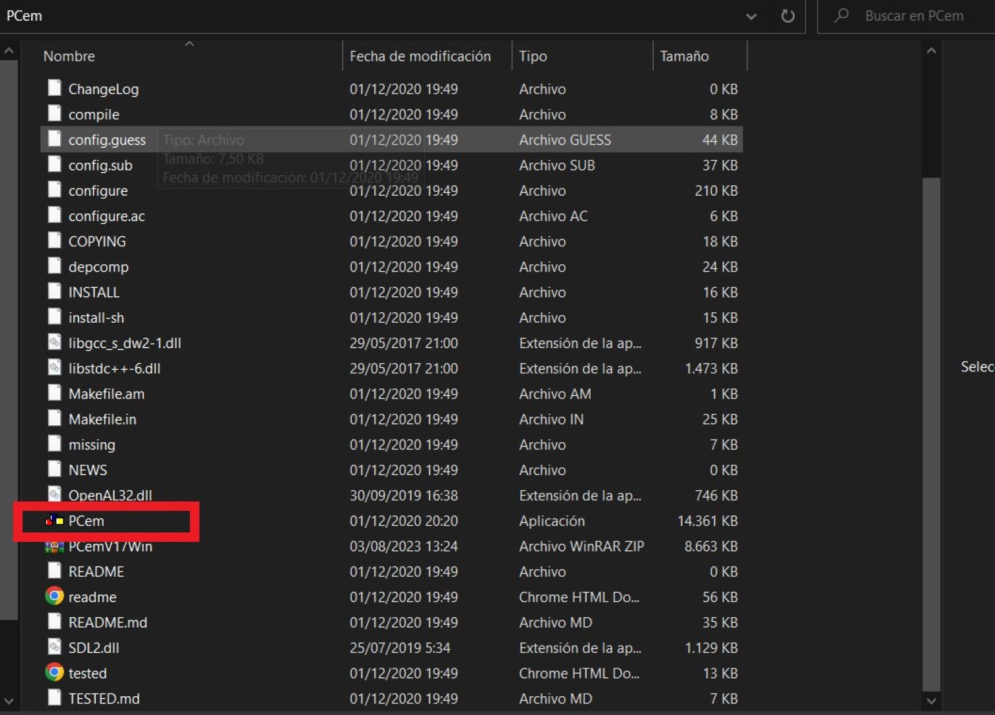The width and height of the screenshot is (995, 715).
Task: Click in the Buscar en PCem search field
Action: (913, 16)
